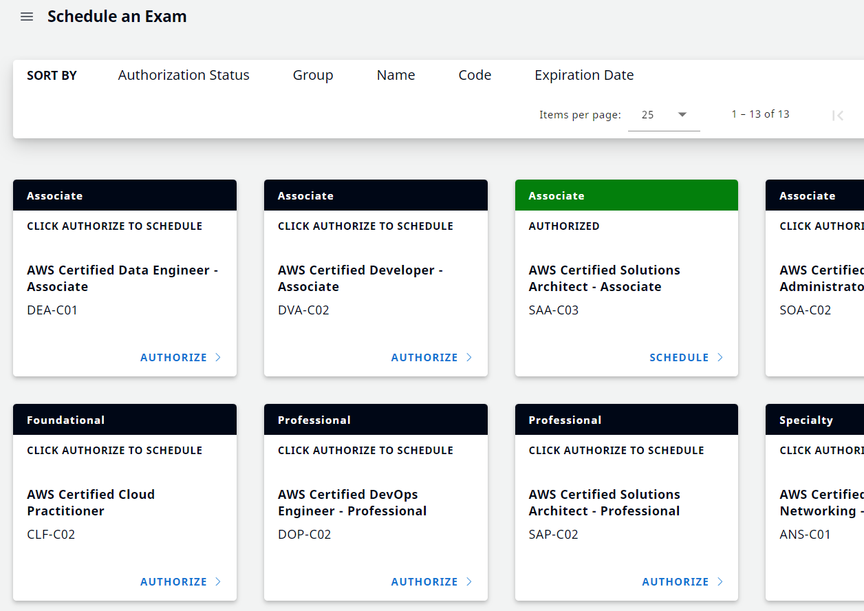Click the Items per page label
Image resolution: width=864 pixels, height=611 pixels.
point(580,115)
